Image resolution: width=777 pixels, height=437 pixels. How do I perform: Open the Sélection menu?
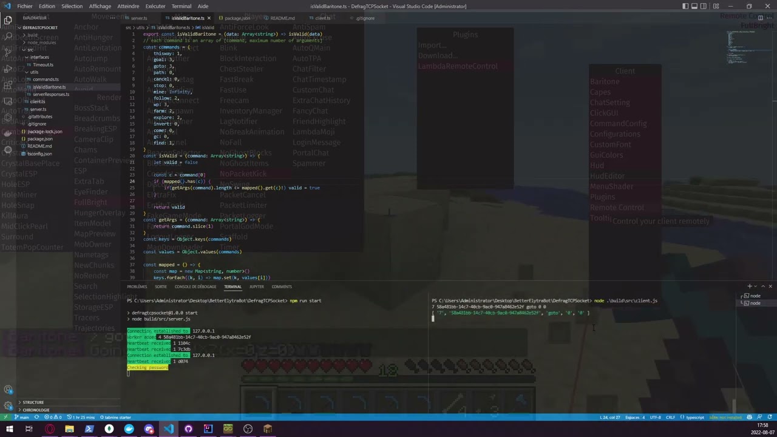pos(72,6)
